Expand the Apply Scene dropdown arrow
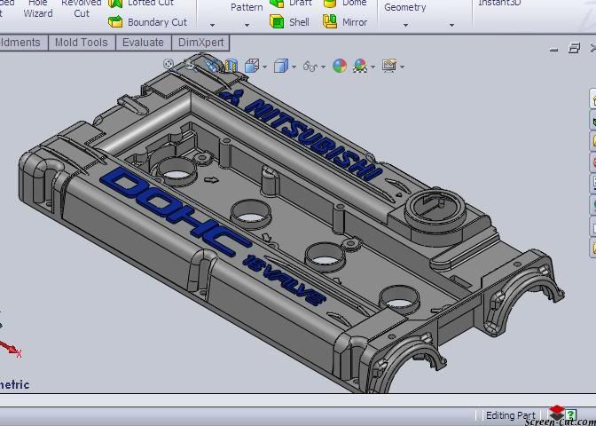The height and width of the screenshot is (426, 596). (372, 67)
